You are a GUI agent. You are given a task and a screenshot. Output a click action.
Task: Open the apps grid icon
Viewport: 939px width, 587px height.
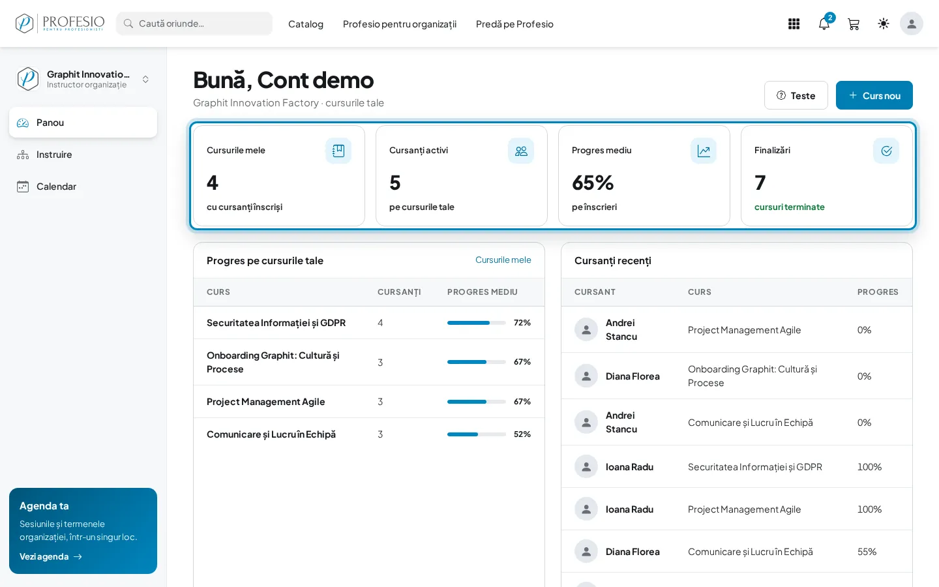pyautogui.click(x=794, y=24)
